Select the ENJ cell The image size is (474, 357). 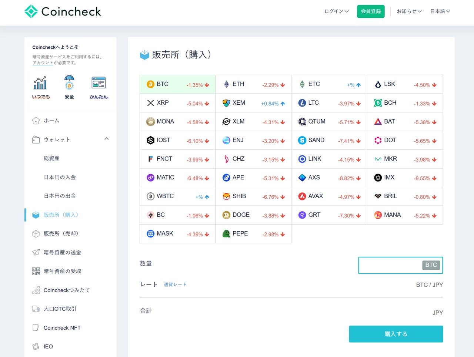pos(253,140)
